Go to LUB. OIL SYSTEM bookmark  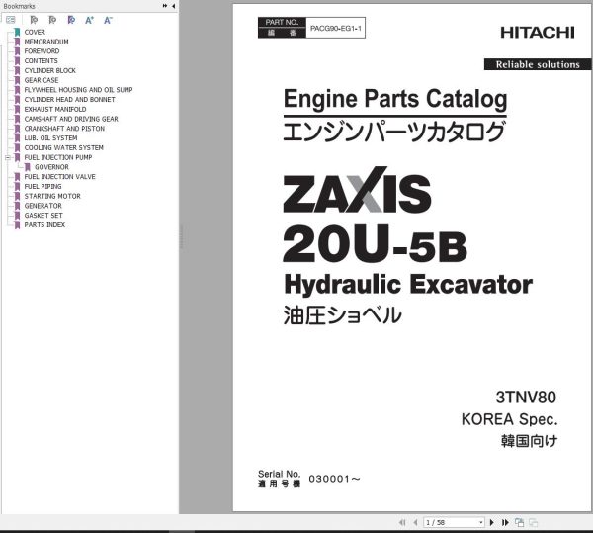(x=50, y=138)
